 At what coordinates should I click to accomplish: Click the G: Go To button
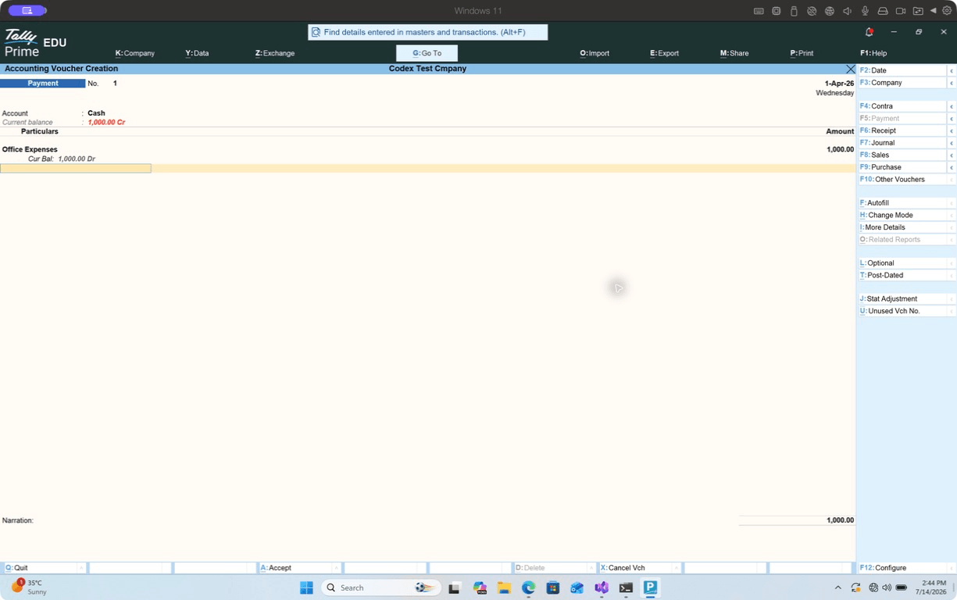[x=427, y=53]
